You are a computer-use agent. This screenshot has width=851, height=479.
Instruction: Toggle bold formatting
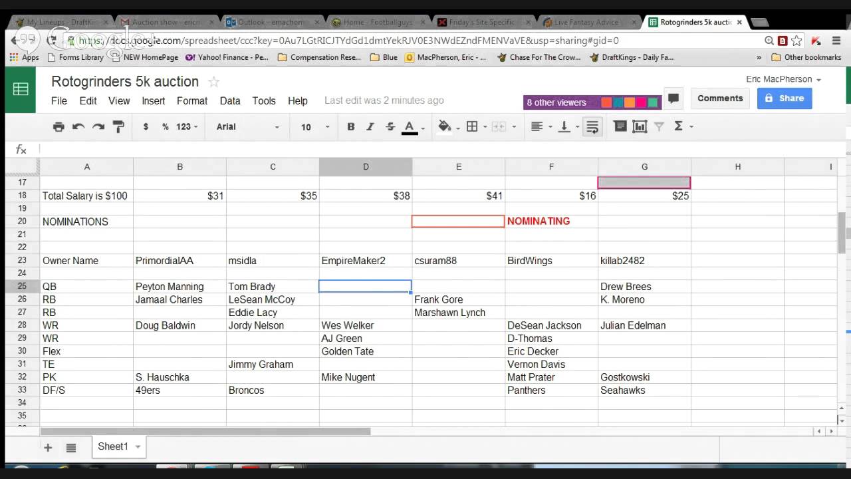(350, 126)
